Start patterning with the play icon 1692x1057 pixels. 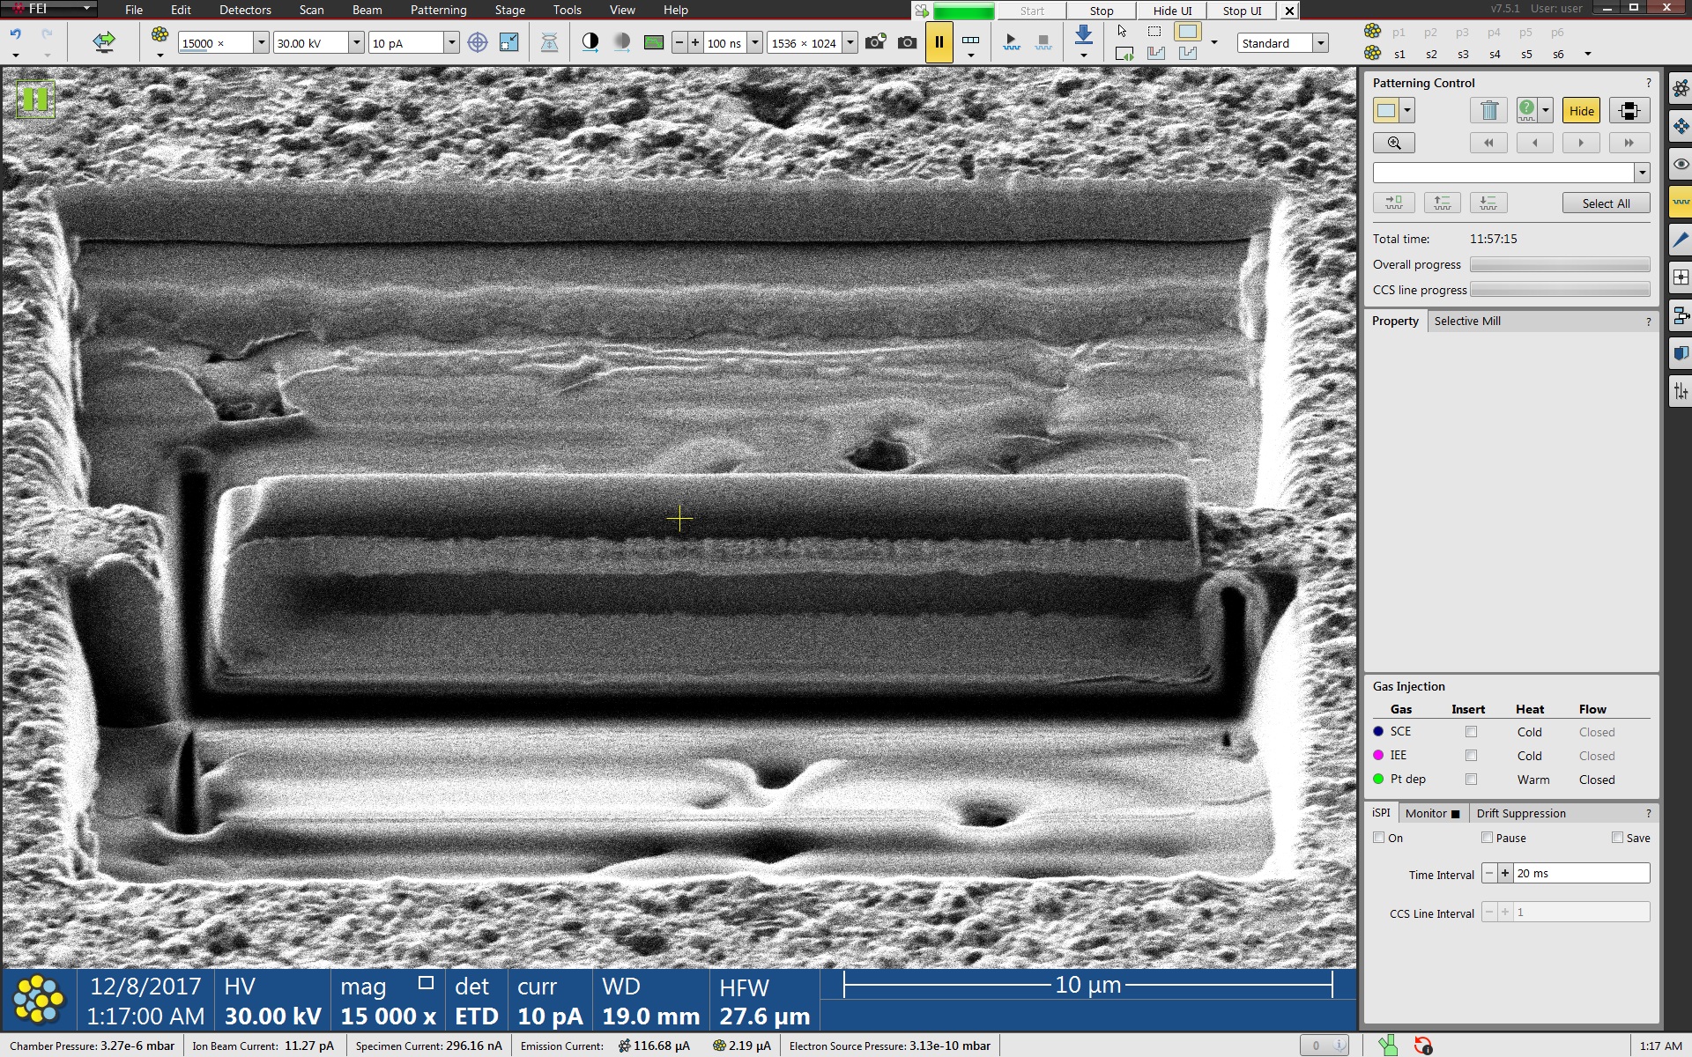1011,42
